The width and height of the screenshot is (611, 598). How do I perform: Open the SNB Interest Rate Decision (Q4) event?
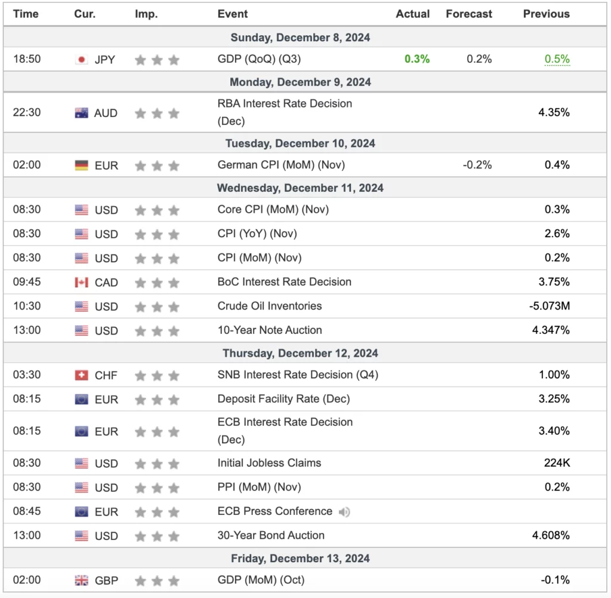tap(298, 375)
